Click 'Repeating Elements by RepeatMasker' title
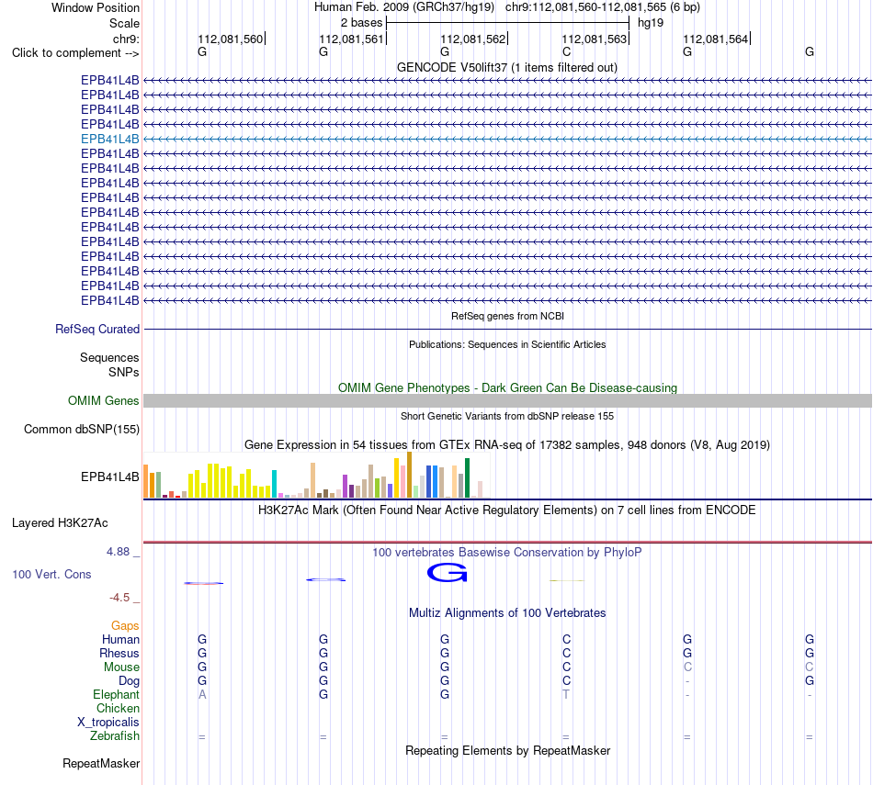This screenshot has height=785, width=873. click(507, 750)
